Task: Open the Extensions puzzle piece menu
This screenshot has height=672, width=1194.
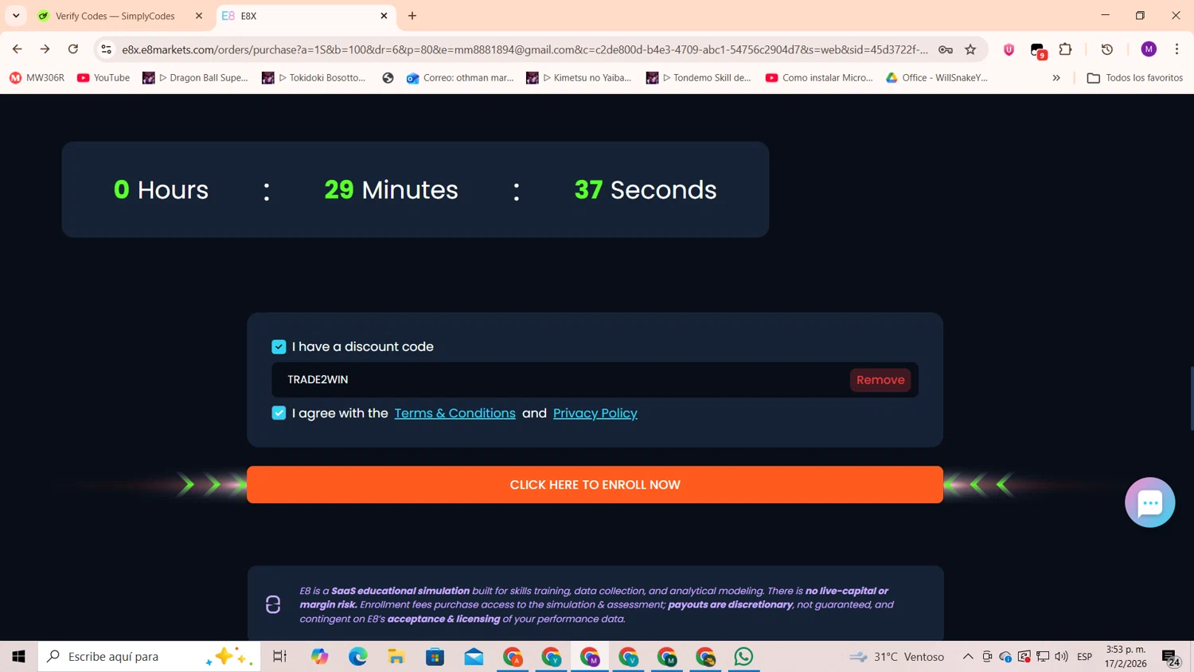Action: click(x=1065, y=49)
